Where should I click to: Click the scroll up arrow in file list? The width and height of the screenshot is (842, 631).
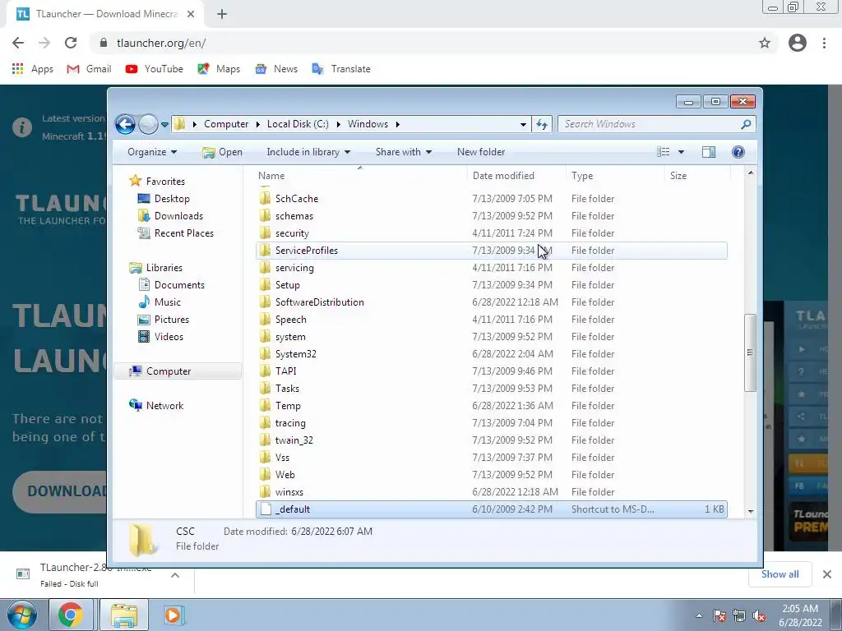tap(751, 173)
